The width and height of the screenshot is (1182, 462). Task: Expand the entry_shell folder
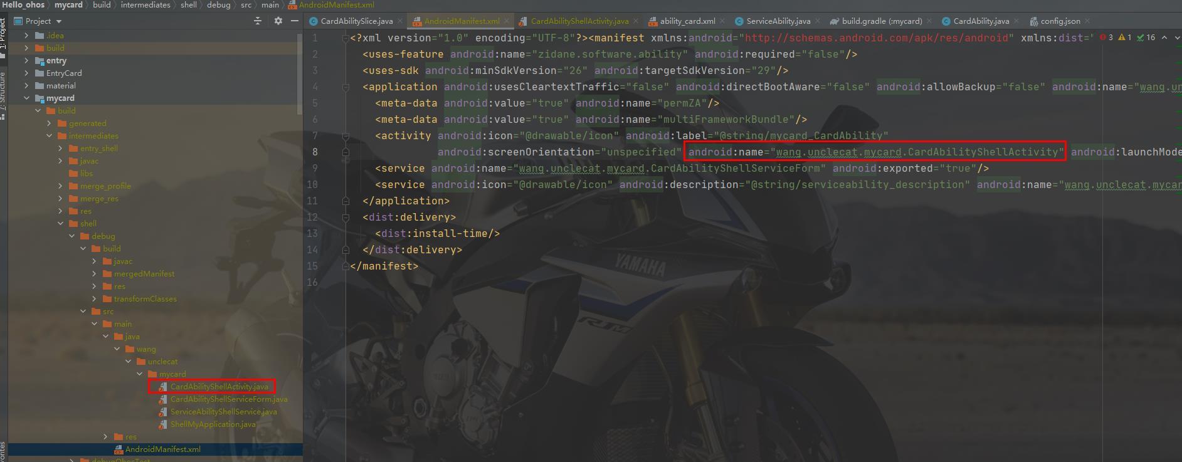(x=60, y=149)
